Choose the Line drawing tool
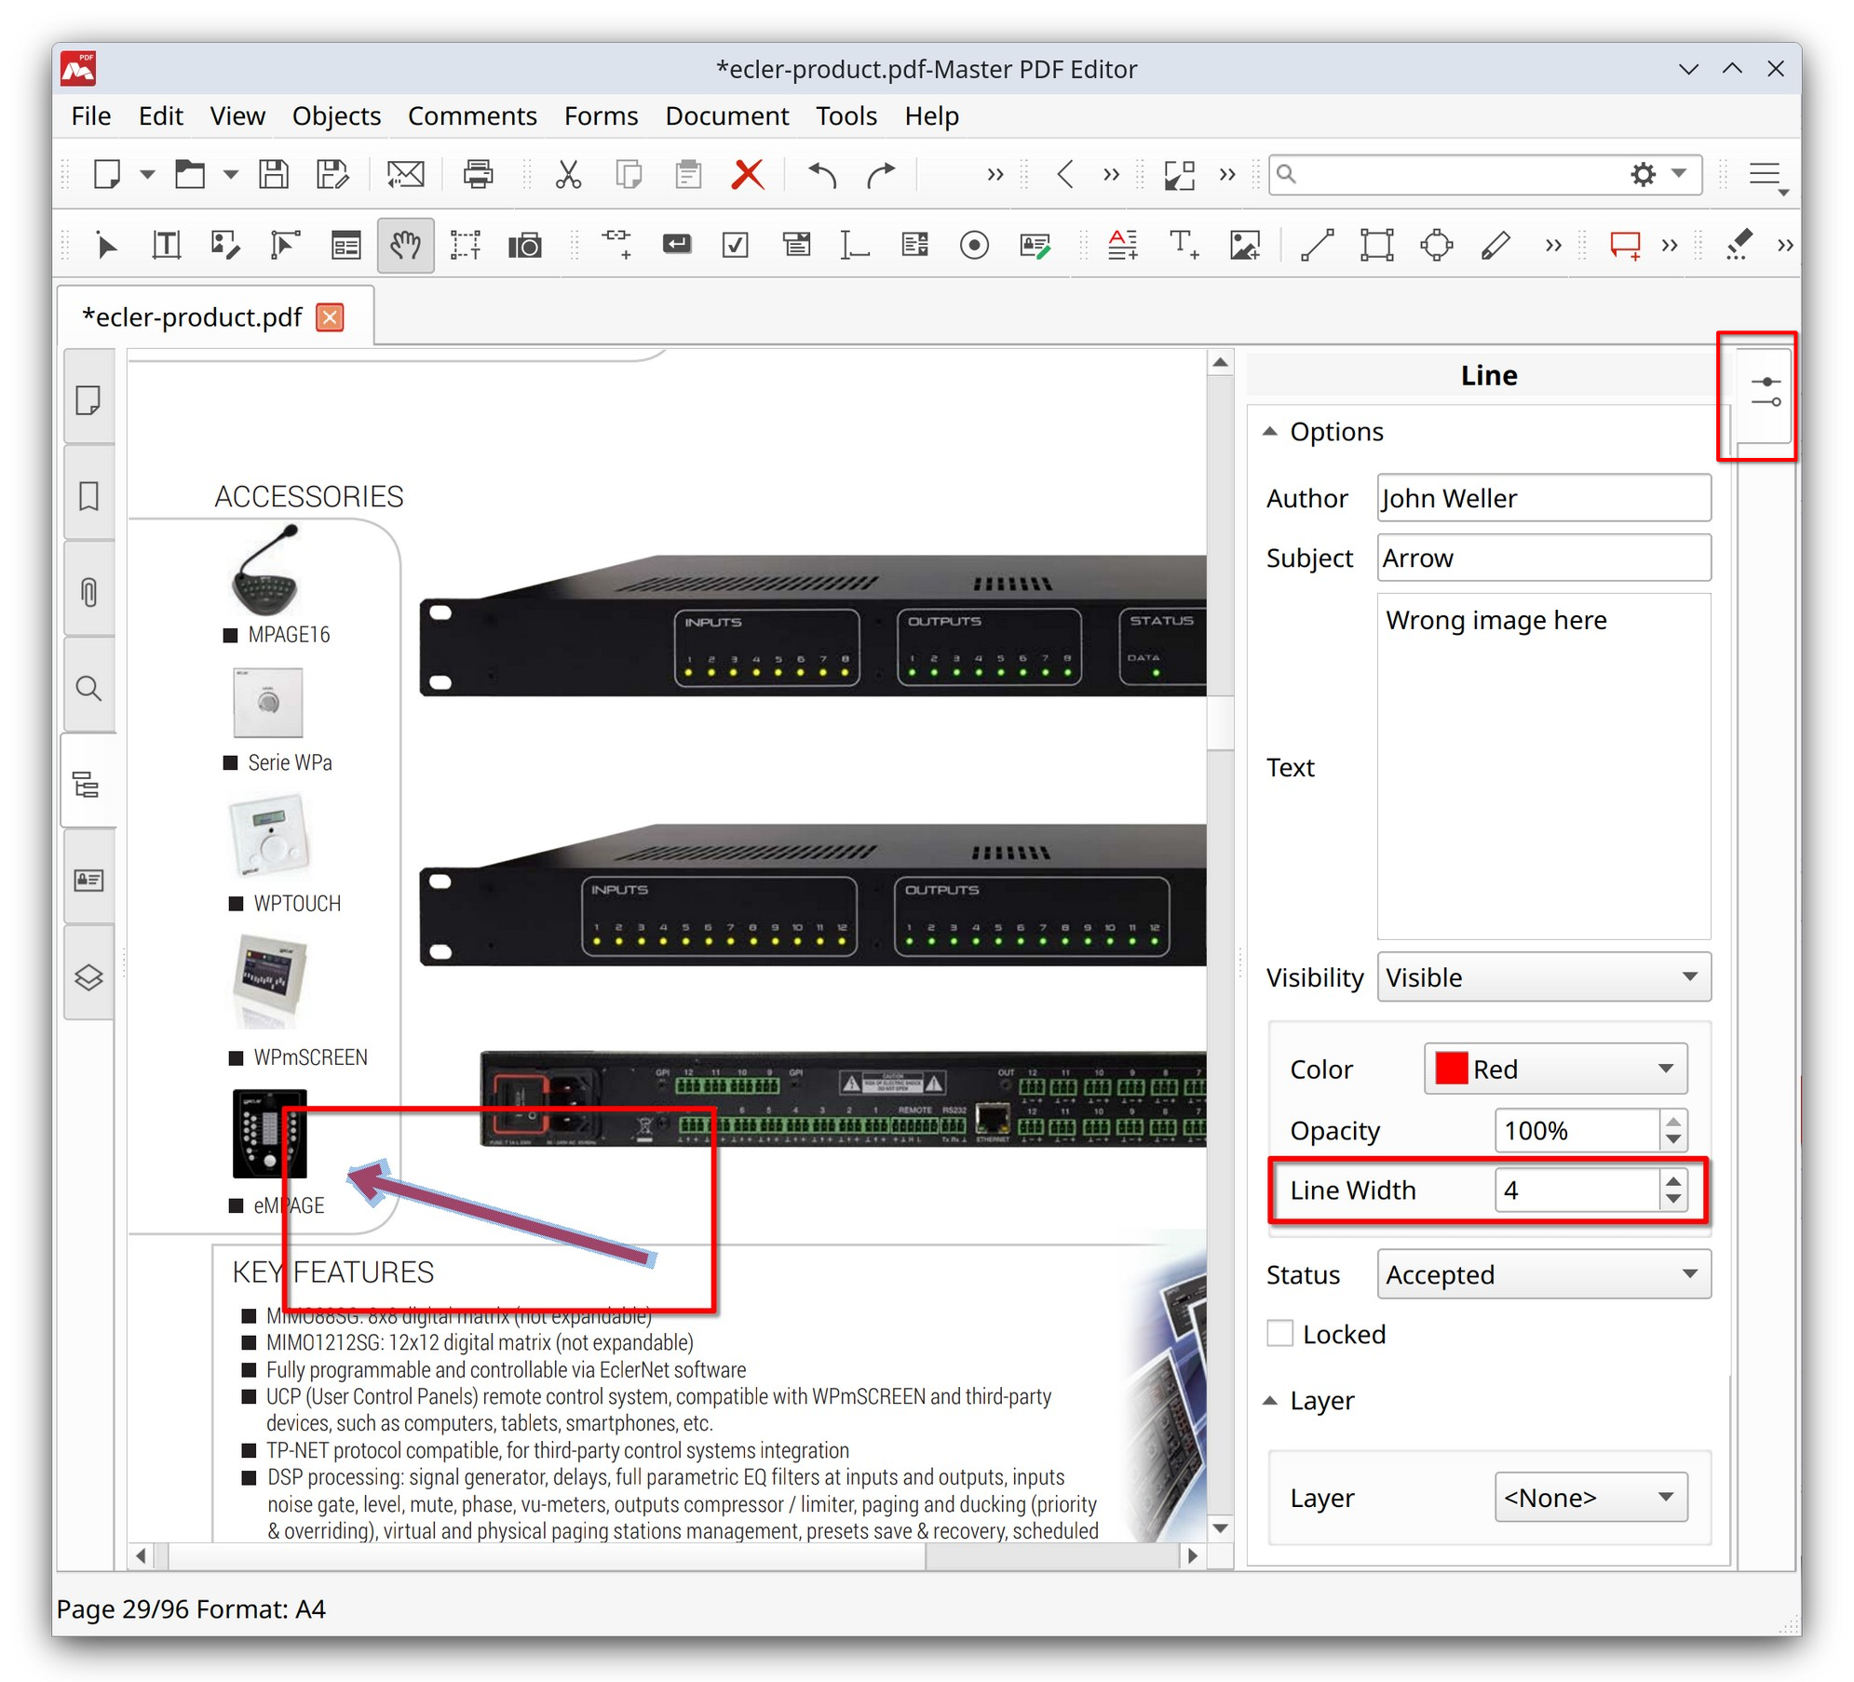This screenshot has height=1682, width=1854. (x=1317, y=245)
